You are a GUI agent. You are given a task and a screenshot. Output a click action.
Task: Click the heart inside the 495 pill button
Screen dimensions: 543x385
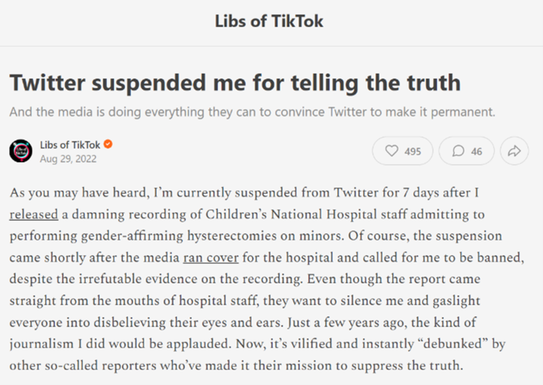click(392, 150)
